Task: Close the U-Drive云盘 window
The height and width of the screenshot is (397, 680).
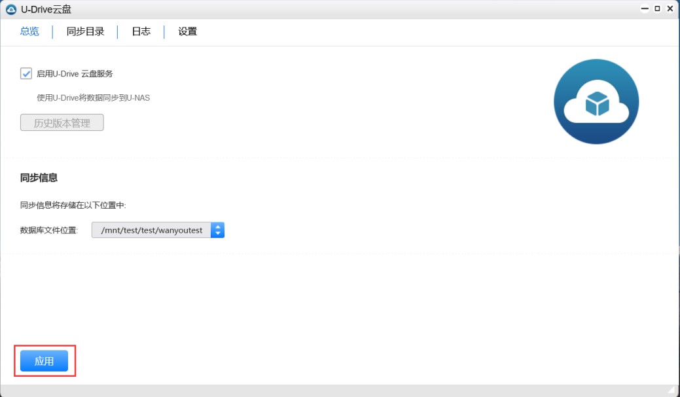Action: pos(670,9)
